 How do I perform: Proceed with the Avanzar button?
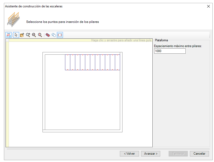(151, 154)
